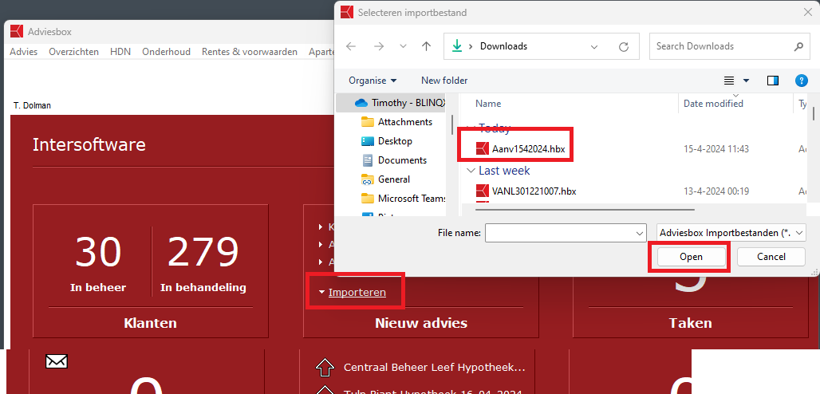Viewport: 820px width, 394px height.
Task: Click the 279 In behandeling counter
Action: pyautogui.click(x=203, y=264)
